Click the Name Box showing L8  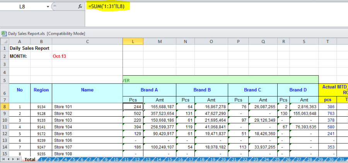coord(23,7)
